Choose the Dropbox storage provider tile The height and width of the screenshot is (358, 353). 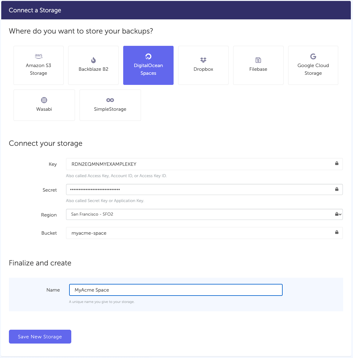tap(203, 66)
